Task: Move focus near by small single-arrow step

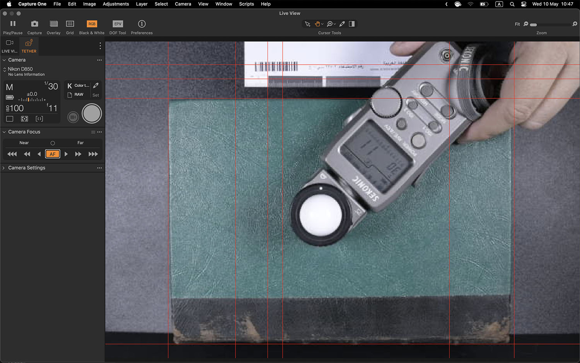Action: click(39, 154)
